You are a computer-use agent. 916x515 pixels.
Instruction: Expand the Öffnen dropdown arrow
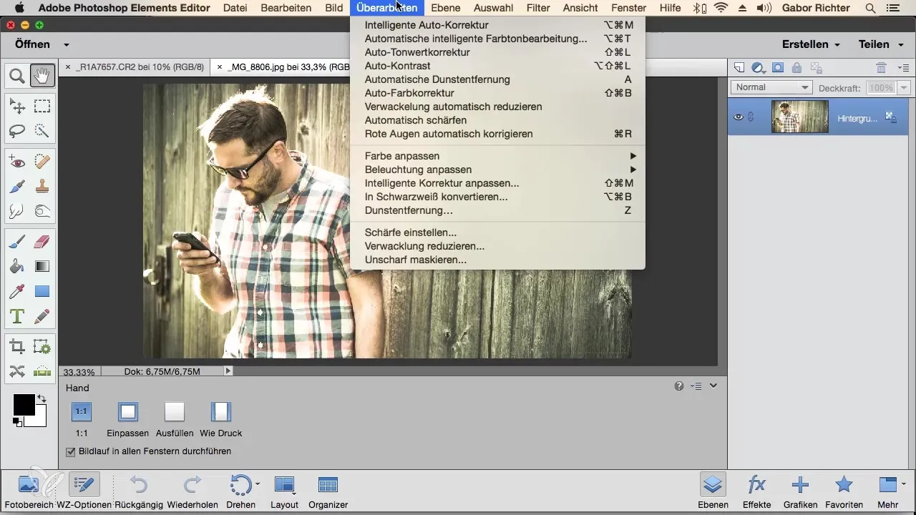pyautogui.click(x=66, y=44)
